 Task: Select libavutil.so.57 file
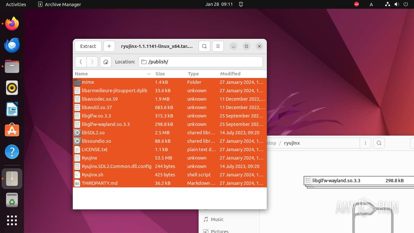click(x=170, y=107)
